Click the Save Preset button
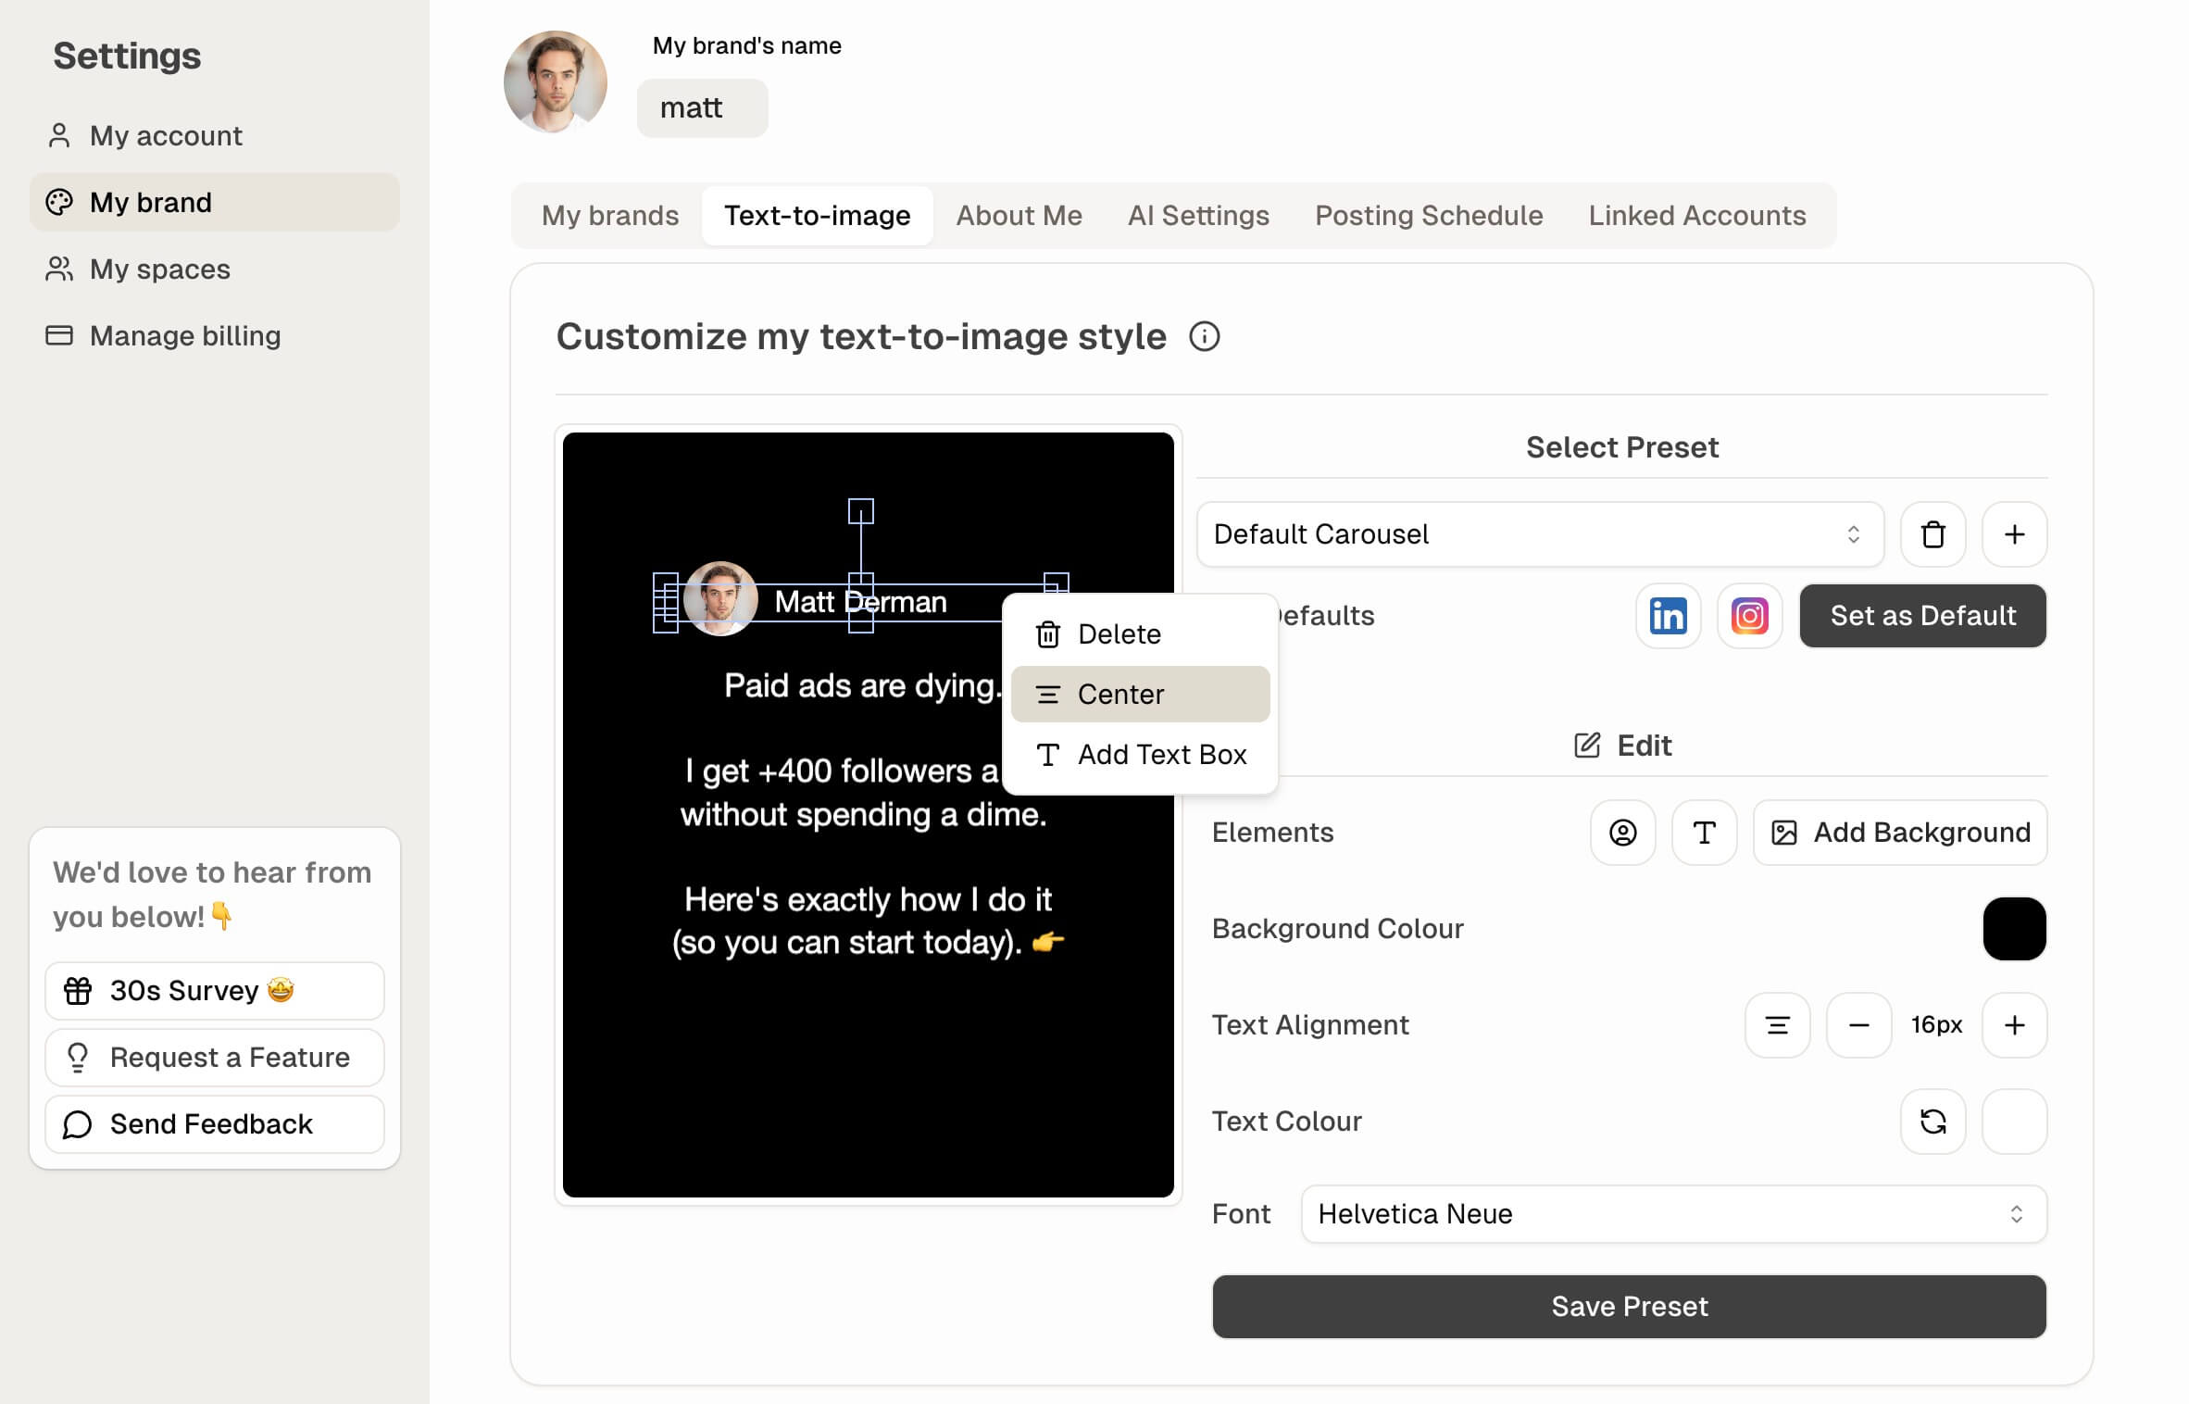2189x1404 pixels. [1629, 1307]
